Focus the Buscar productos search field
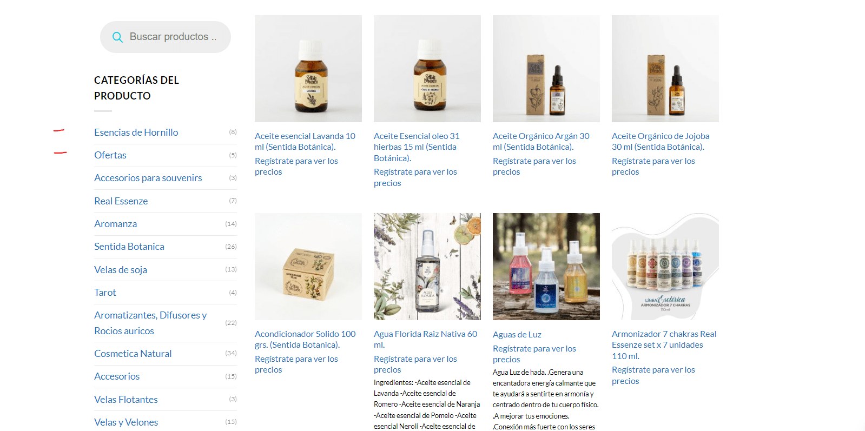 tap(165, 37)
